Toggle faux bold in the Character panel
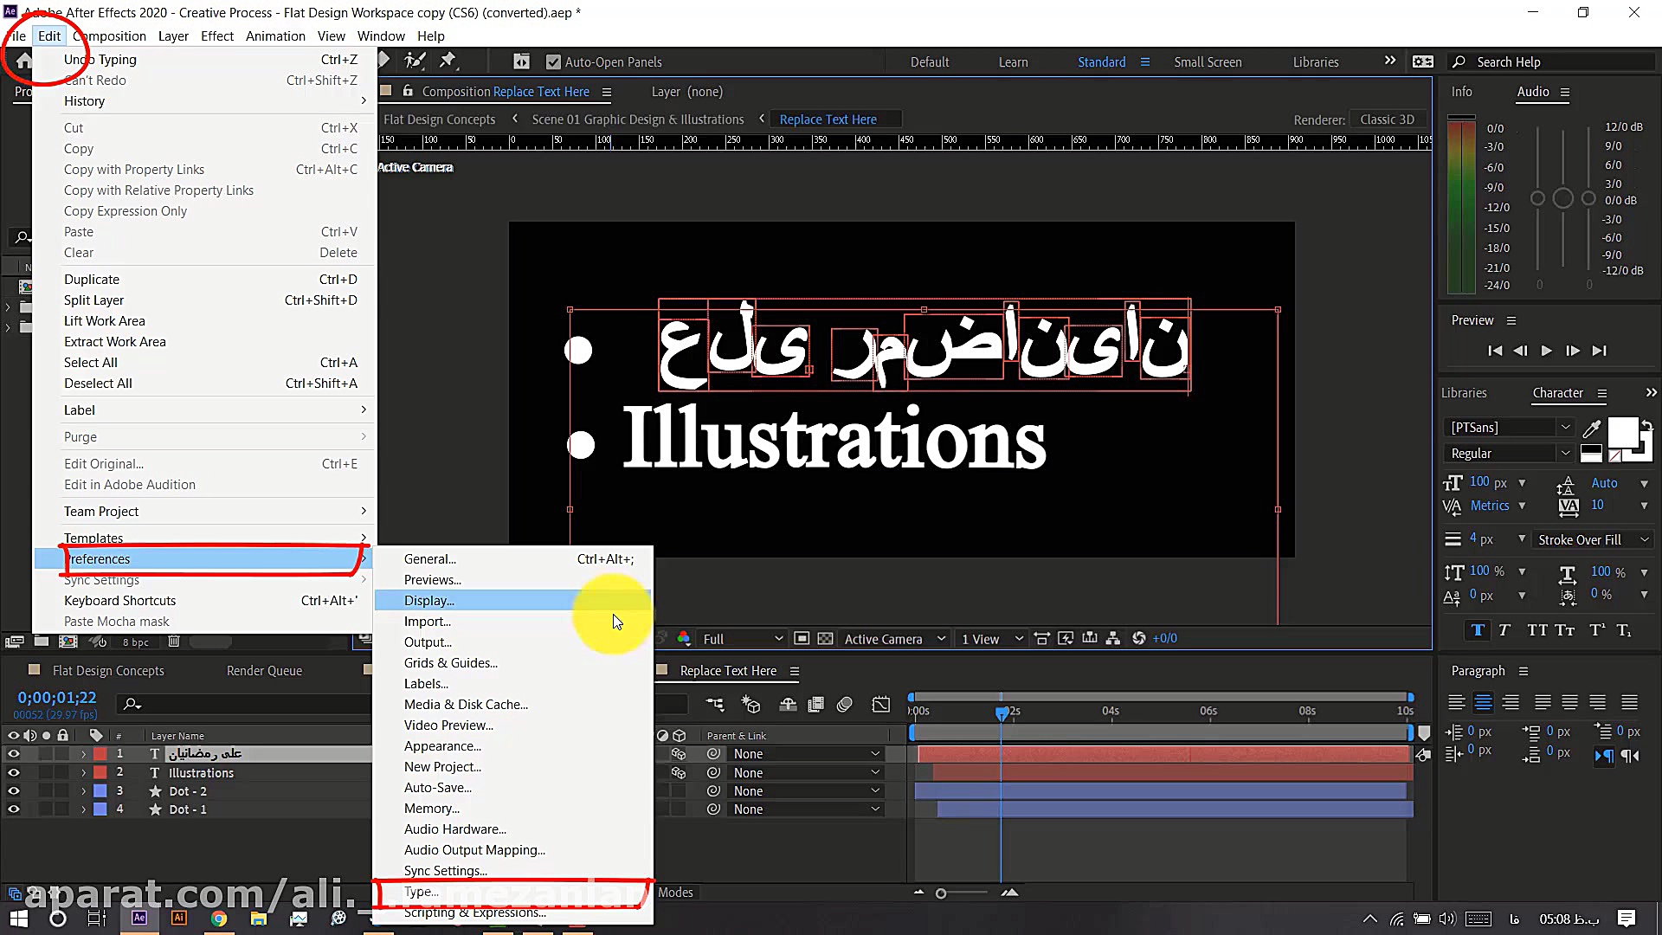 coord(1477,629)
